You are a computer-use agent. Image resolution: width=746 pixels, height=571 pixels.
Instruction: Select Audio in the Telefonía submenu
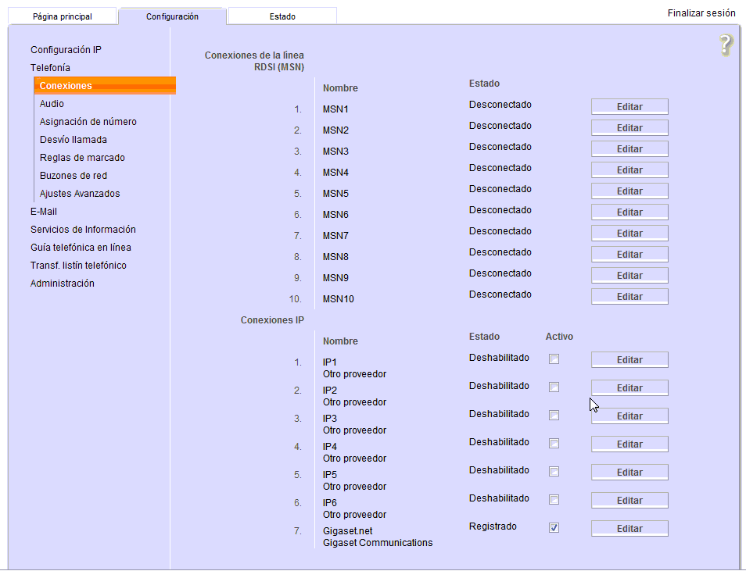point(52,104)
